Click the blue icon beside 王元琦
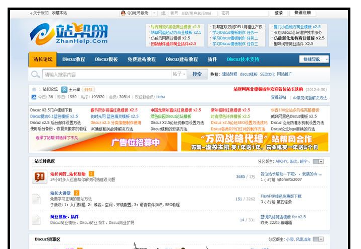The height and width of the screenshot is (249, 361). pyautogui.click(x=64, y=90)
